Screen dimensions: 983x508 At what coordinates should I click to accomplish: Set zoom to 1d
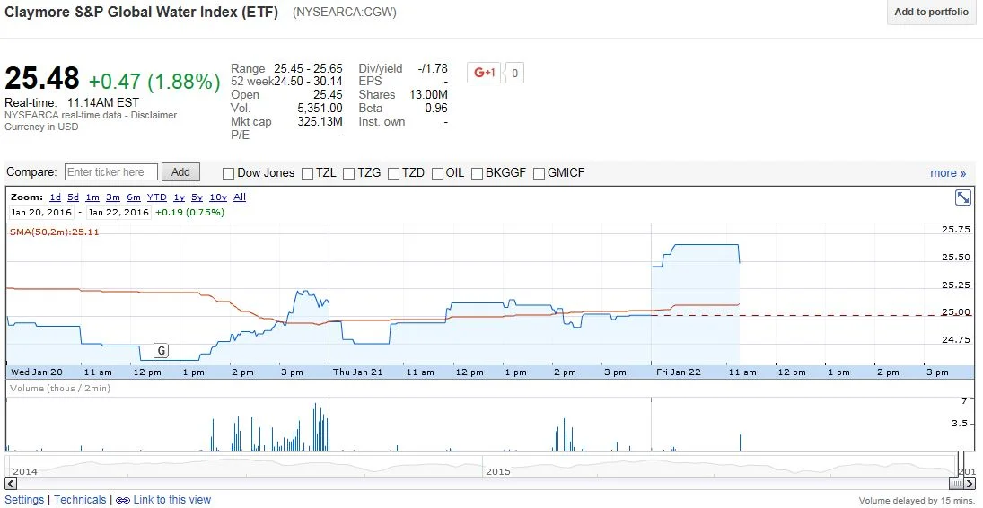[x=55, y=197]
